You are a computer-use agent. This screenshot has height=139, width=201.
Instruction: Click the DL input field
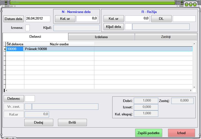pos(184,19)
